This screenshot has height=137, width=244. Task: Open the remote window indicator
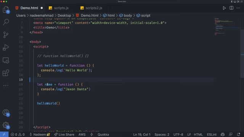(x=4, y=134)
